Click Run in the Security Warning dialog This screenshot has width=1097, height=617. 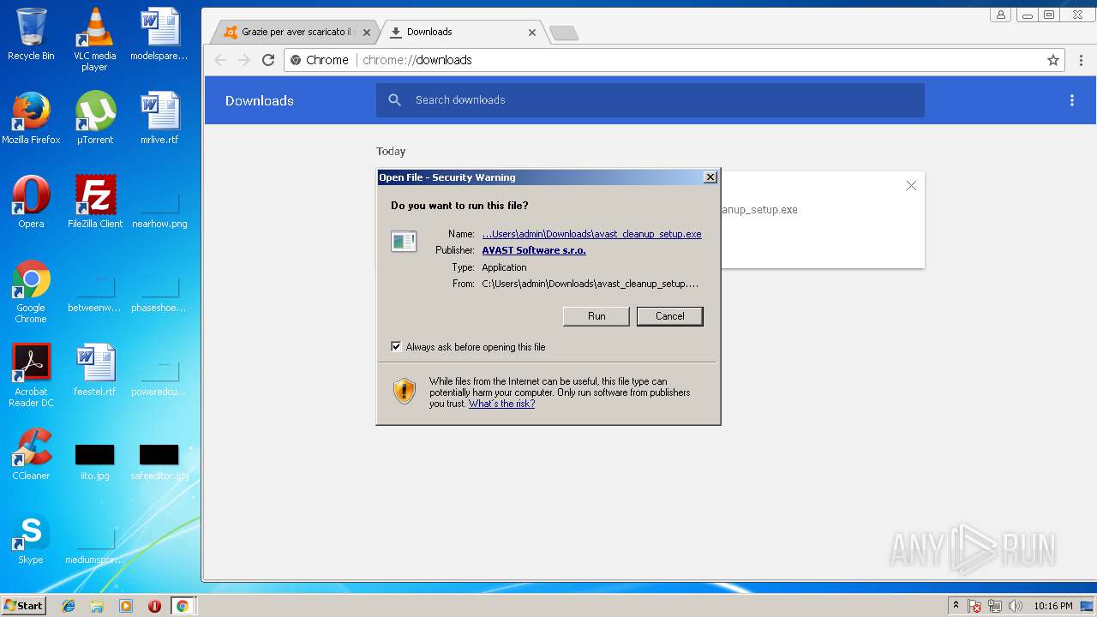(x=596, y=316)
